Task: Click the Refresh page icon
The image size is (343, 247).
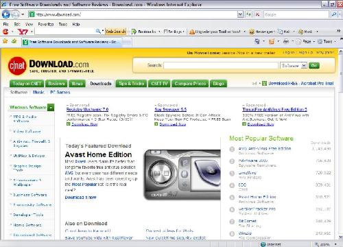Action: (248, 14)
